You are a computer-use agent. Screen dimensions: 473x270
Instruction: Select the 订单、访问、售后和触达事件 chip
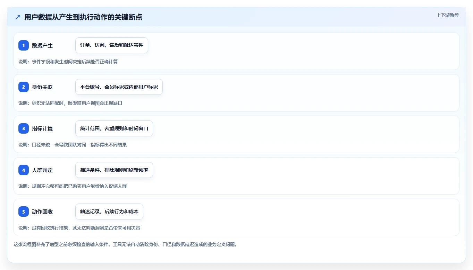tap(112, 45)
